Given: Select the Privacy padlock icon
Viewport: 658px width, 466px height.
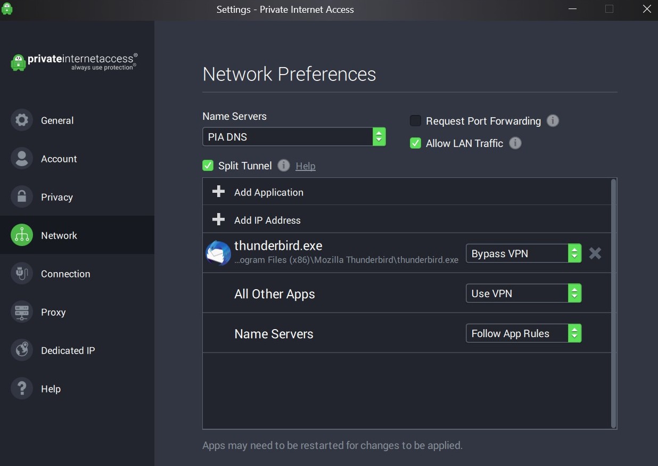Looking at the screenshot, I should click(x=22, y=197).
